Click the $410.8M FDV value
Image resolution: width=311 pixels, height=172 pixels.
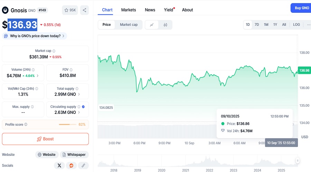(68, 75)
